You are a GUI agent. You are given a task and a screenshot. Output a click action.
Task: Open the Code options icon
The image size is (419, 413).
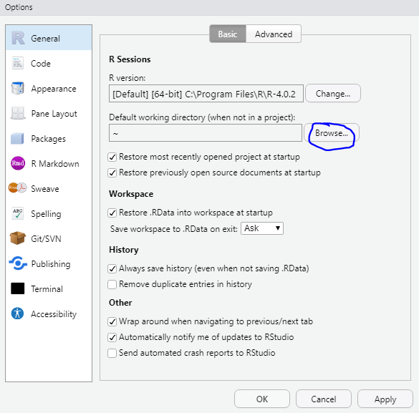[x=18, y=63]
